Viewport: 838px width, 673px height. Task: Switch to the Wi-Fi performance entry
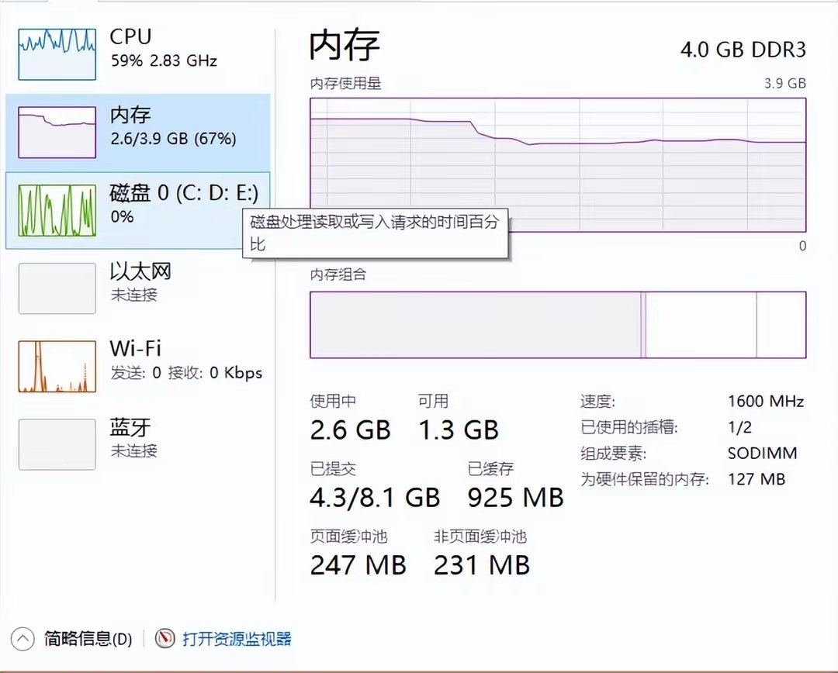coord(185,359)
